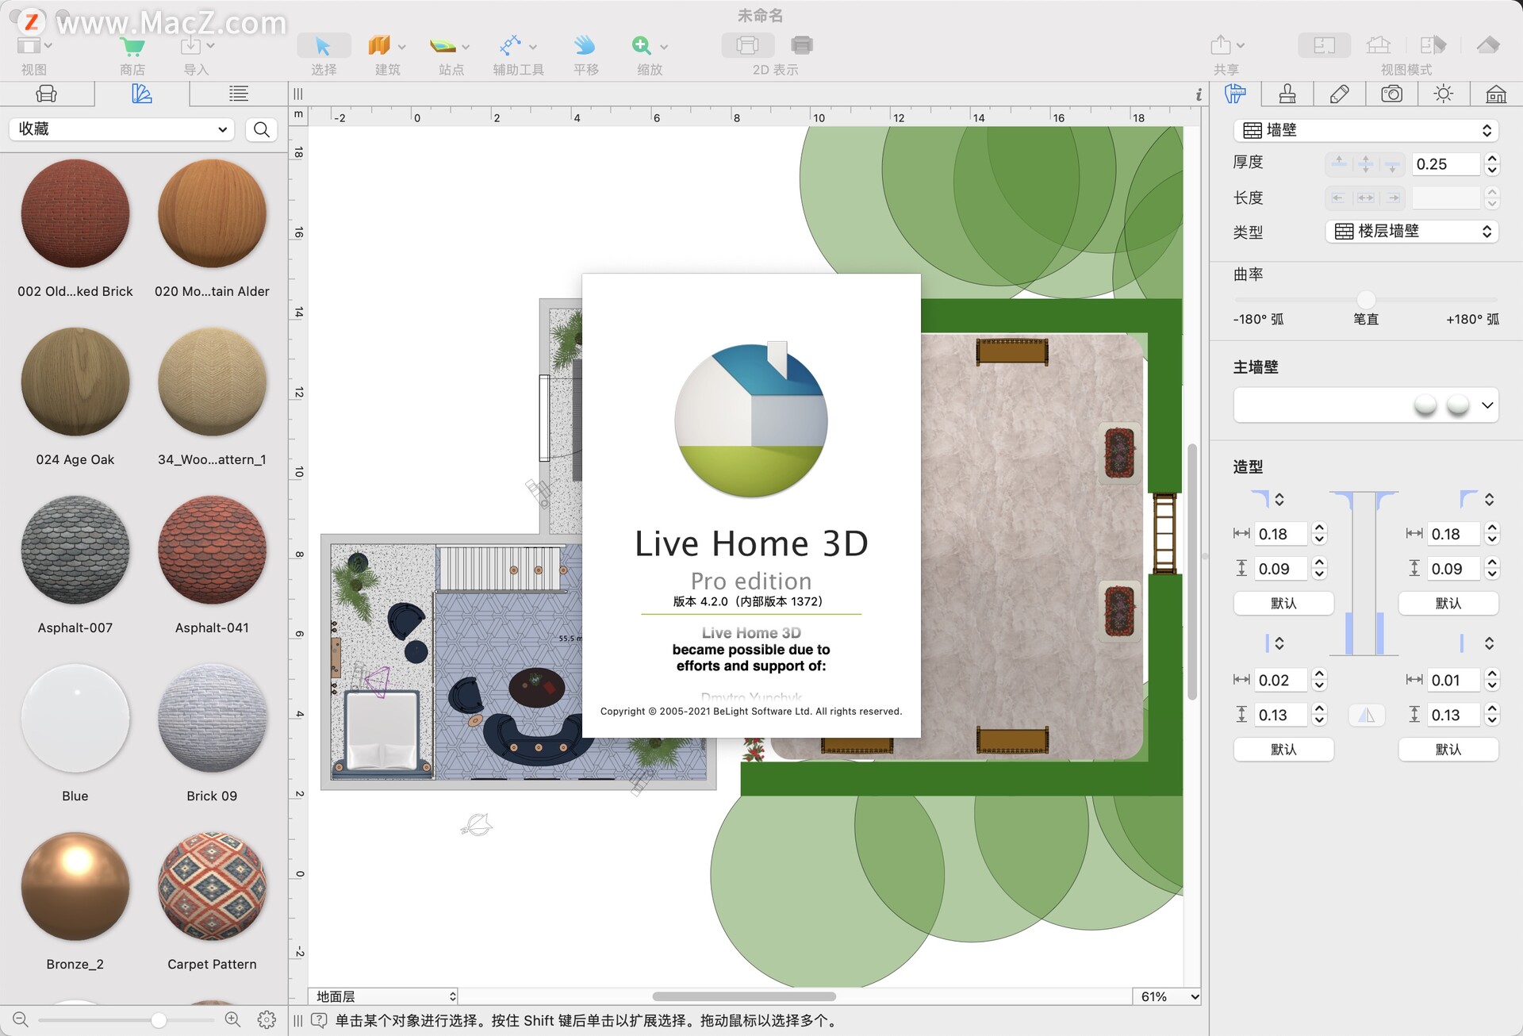Click the thickness 0.25 input field
This screenshot has width=1523, height=1036.
(1445, 163)
